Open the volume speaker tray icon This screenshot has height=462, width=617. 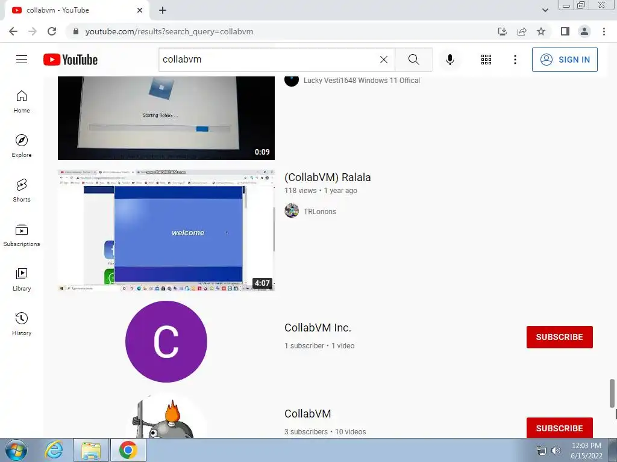(x=556, y=451)
